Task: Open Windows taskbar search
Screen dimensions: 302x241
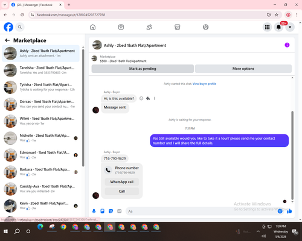Action: coord(17,231)
